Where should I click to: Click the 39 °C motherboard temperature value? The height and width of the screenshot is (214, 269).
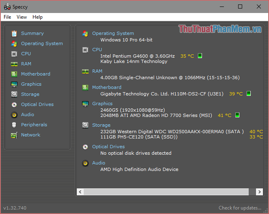pyautogui.click(x=236, y=94)
